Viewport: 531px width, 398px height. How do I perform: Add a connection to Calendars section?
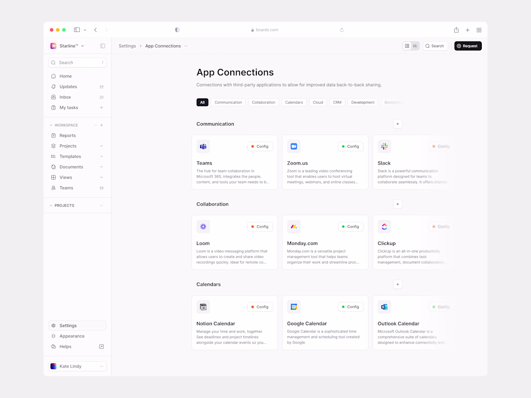click(x=398, y=285)
